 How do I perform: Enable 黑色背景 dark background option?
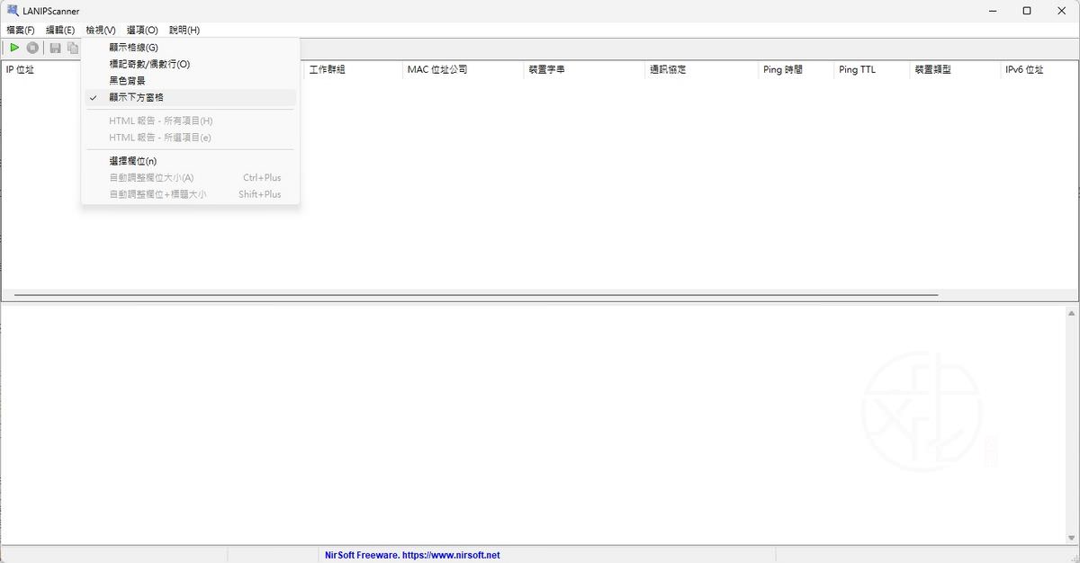(x=127, y=81)
